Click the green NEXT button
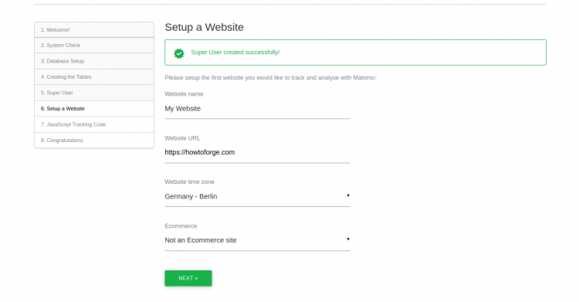Screen dimensions: 579x302 coord(188,278)
